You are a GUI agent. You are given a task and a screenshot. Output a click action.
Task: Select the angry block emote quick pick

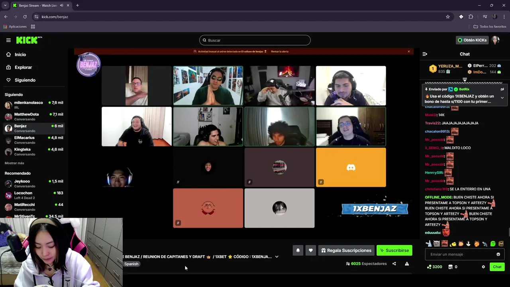click(x=501, y=244)
